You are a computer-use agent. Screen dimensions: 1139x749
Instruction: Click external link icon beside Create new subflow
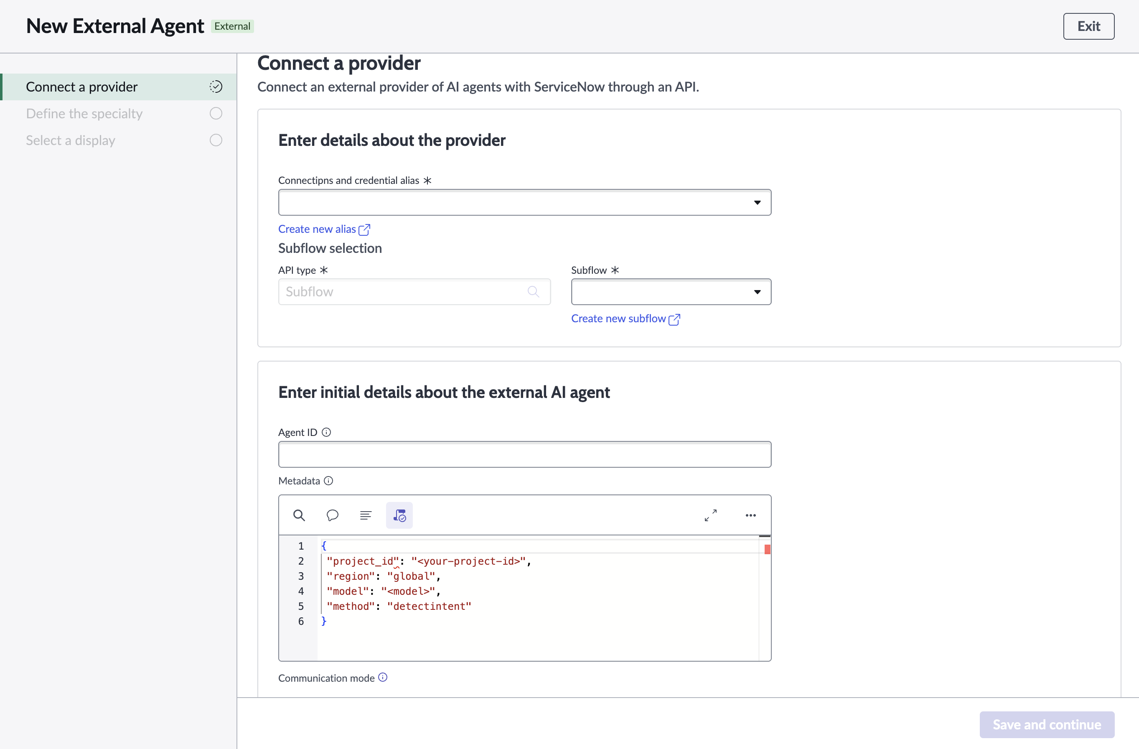(674, 319)
